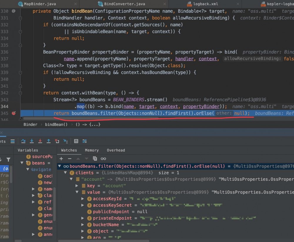Move watch down arrow icon
Image resolution: width=294 pixels, height=242 pixels.
(x=86, y=159)
